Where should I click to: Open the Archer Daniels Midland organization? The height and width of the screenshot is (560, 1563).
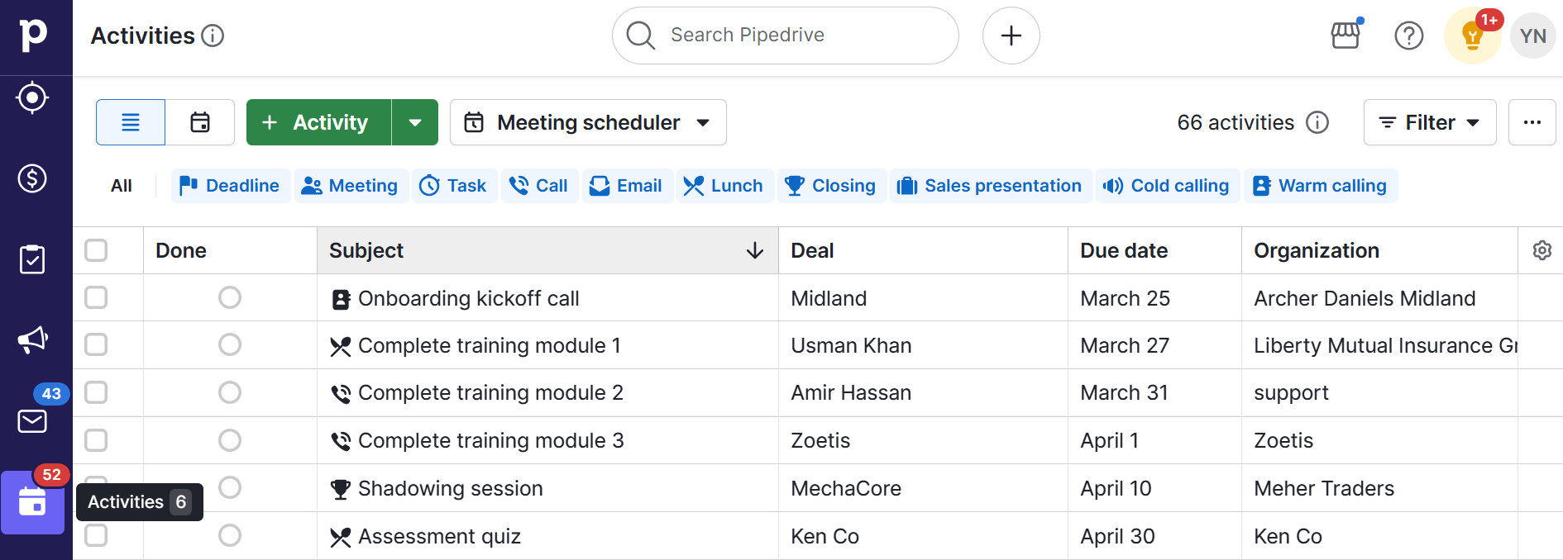click(x=1365, y=298)
